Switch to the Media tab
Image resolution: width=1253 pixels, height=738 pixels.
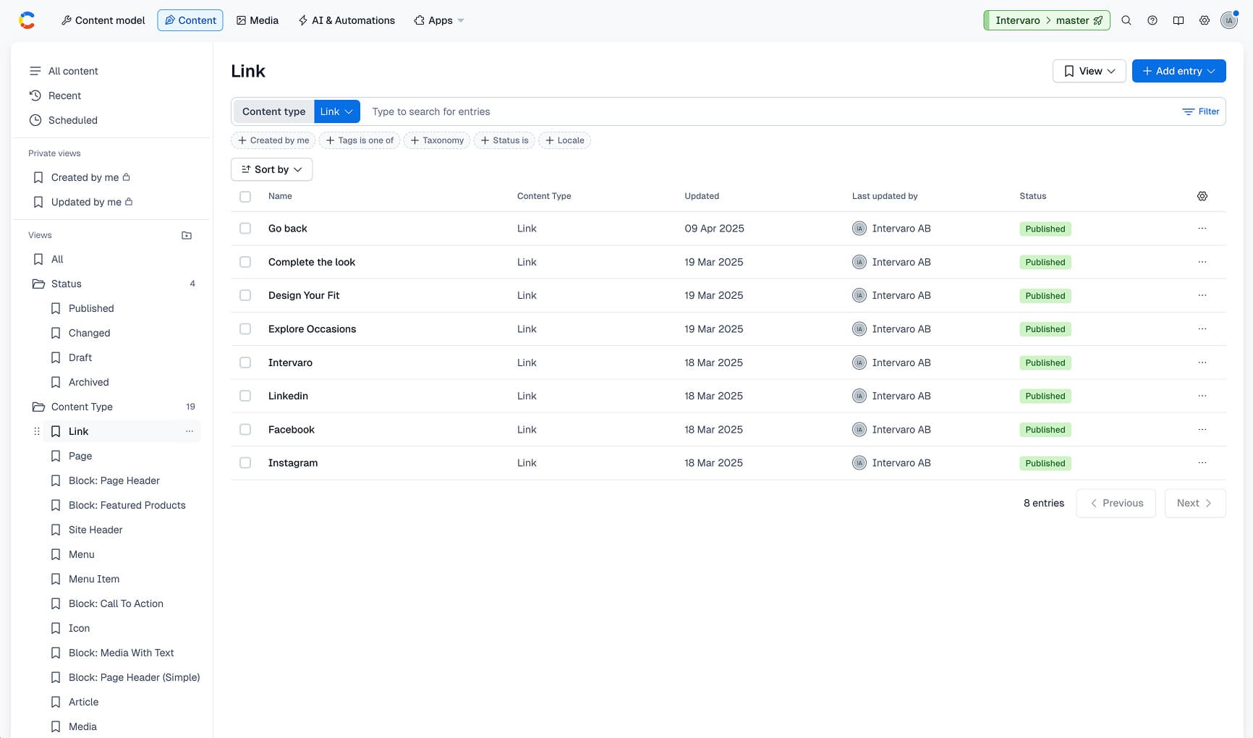258,20
